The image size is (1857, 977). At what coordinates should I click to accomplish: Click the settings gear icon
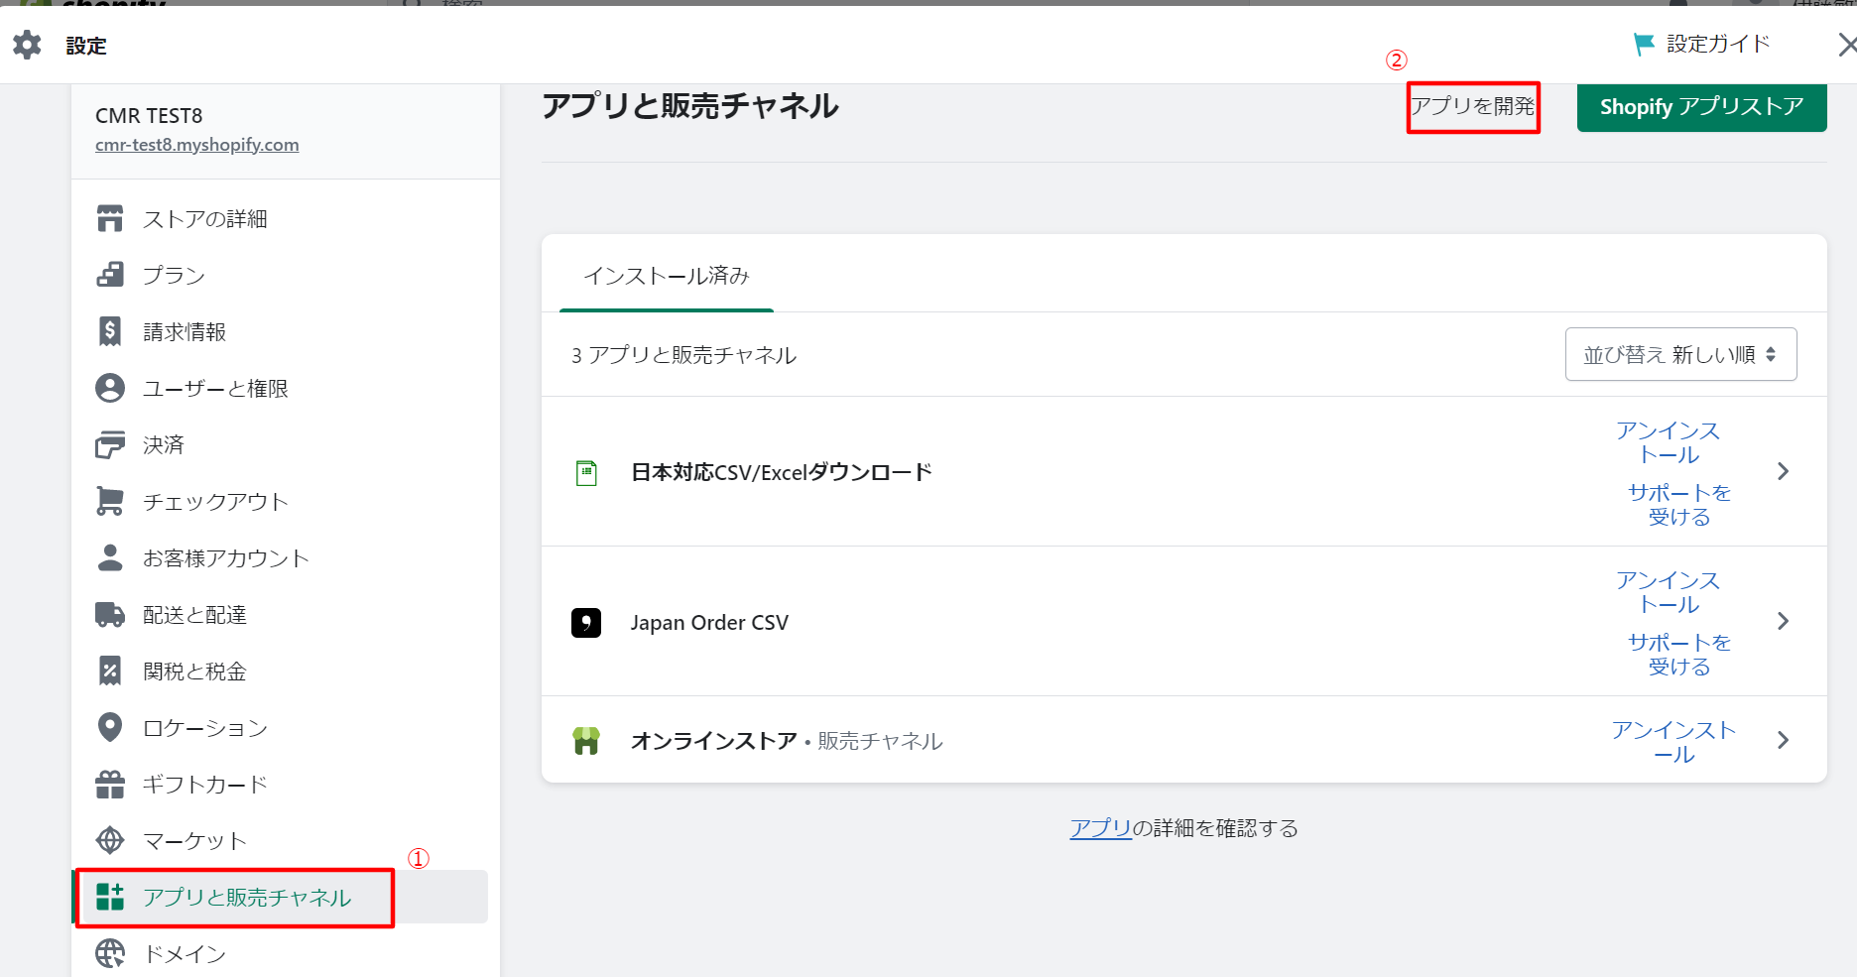27,45
